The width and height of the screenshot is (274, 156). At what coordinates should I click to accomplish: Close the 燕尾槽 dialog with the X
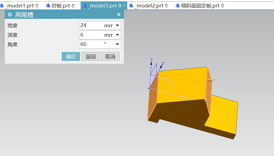point(119,15)
